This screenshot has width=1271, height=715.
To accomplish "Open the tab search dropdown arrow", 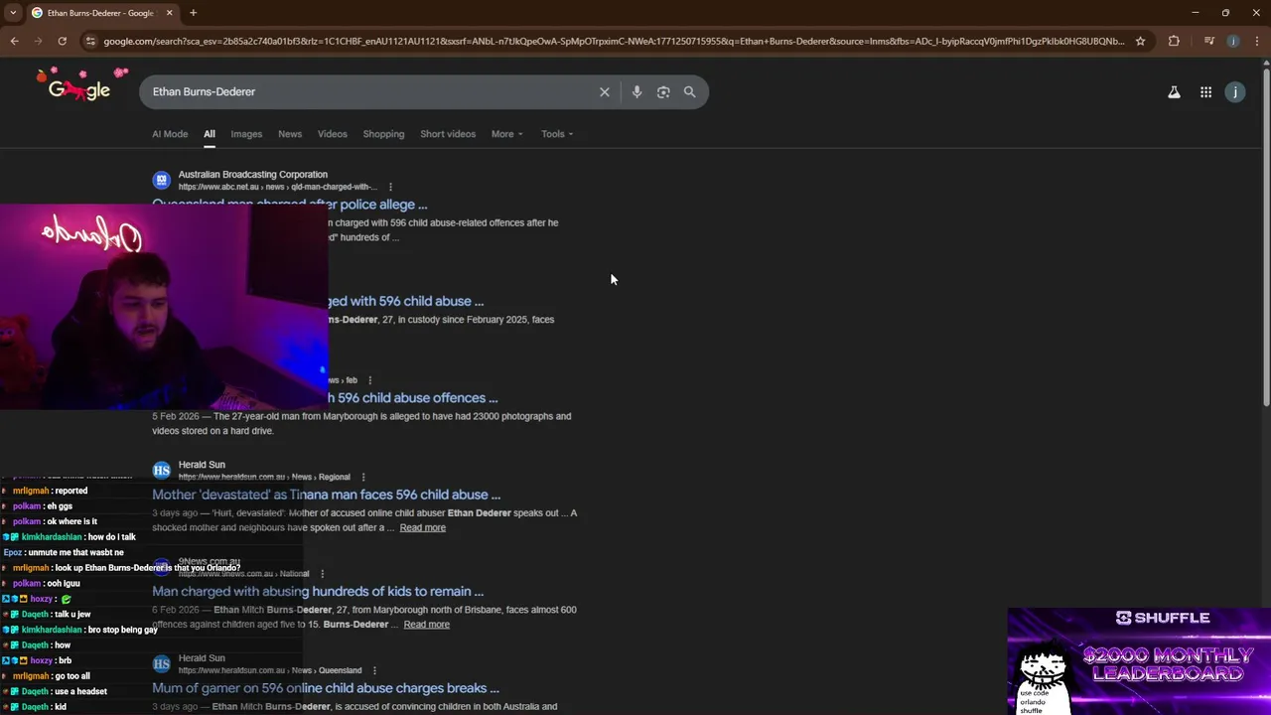I will [13, 13].
